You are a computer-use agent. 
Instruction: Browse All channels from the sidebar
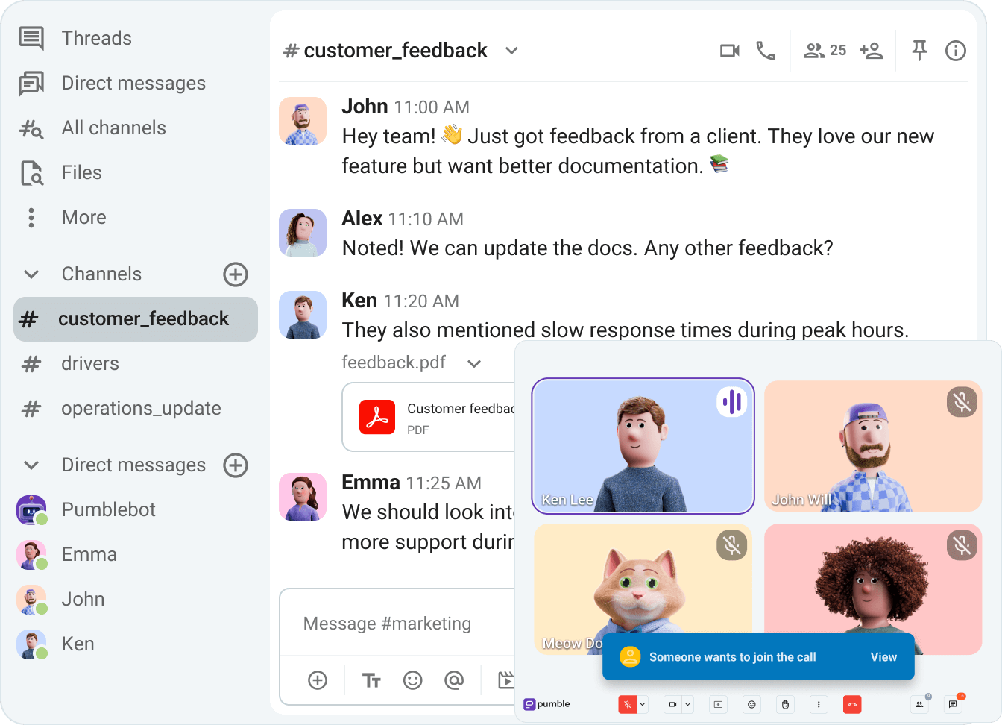tap(113, 128)
